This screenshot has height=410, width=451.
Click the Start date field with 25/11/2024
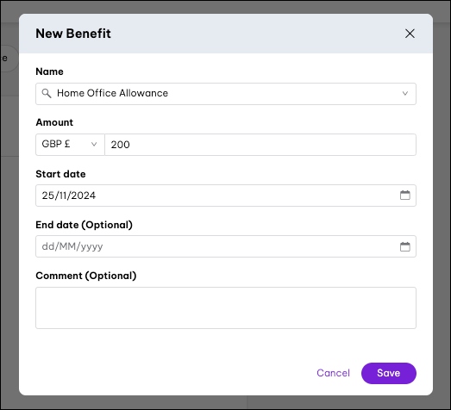point(226,196)
